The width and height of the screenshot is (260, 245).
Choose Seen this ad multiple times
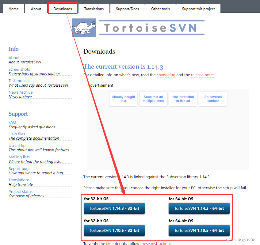[x=153, y=99]
